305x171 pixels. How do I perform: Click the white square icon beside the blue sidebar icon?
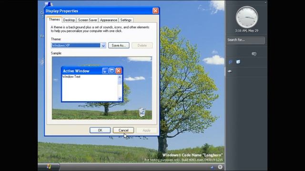pos(238,62)
